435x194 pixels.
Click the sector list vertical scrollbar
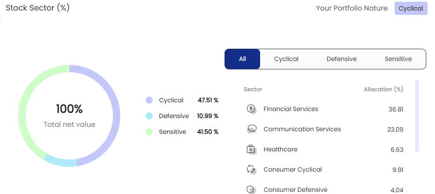tap(417, 116)
